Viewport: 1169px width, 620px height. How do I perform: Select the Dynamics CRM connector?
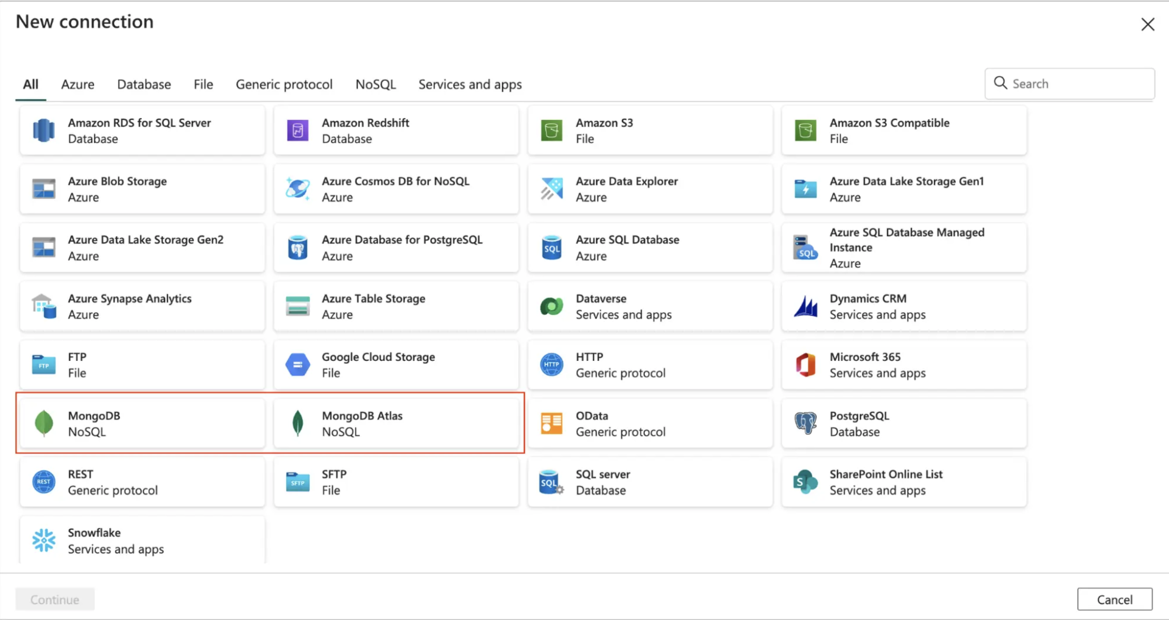click(903, 306)
